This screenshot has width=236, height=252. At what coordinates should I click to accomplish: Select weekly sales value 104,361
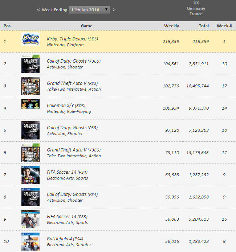[x=171, y=64]
